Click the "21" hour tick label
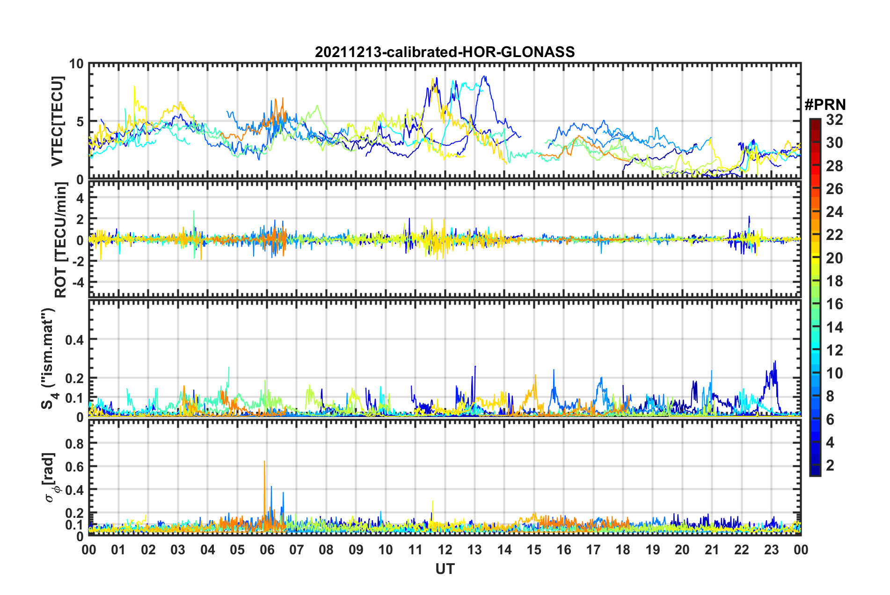This screenshot has width=890, height=595. (x=712, y=550)
